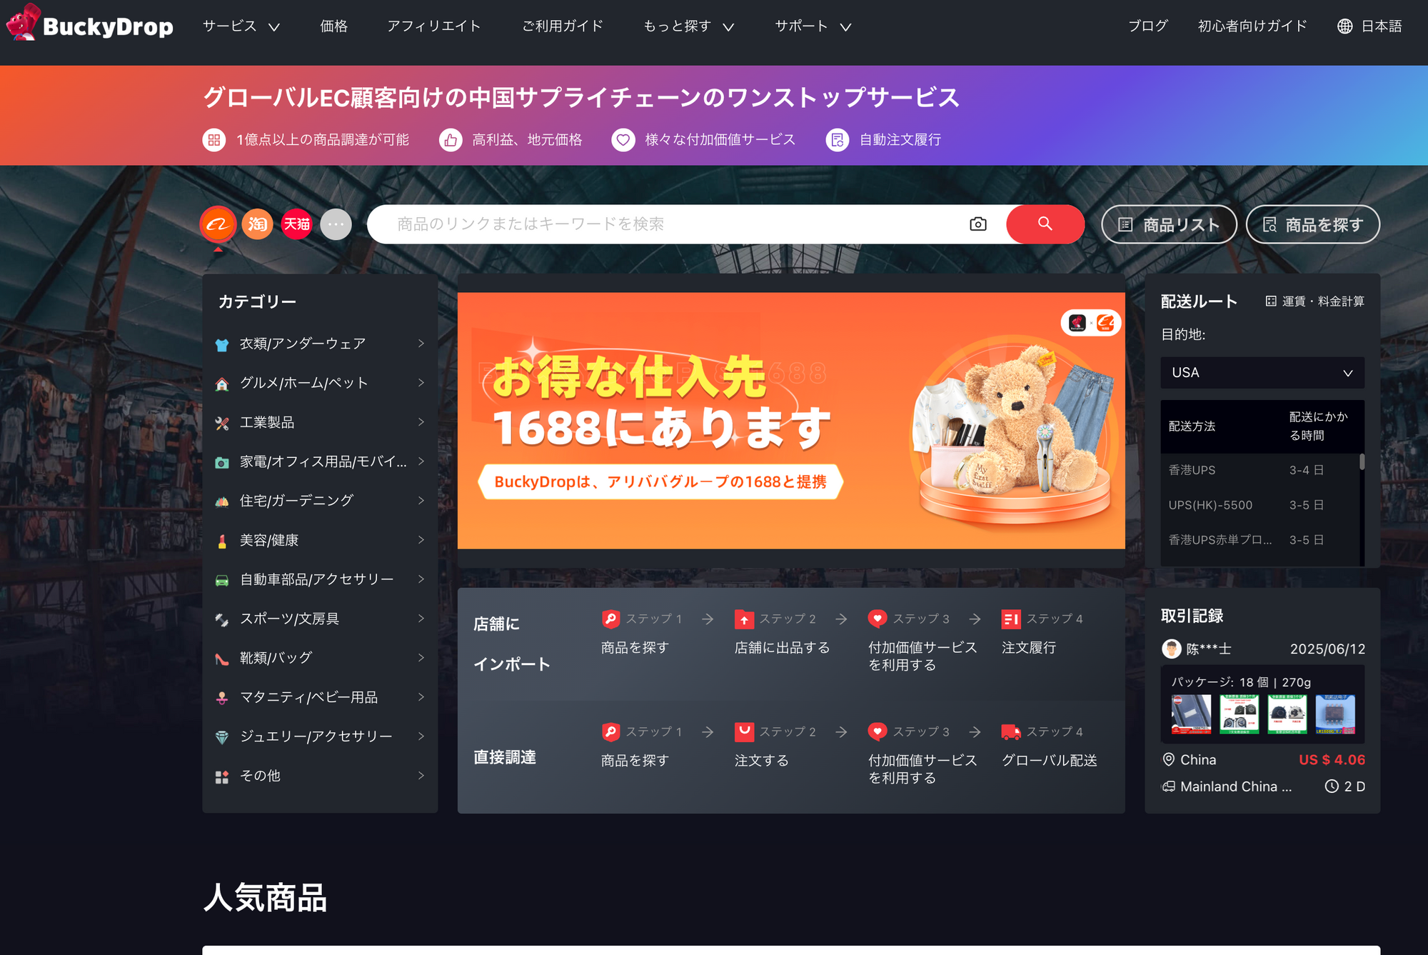Open the ブログ menu item
This screenshot has height=955, width=1428.
pos(1148,26)
